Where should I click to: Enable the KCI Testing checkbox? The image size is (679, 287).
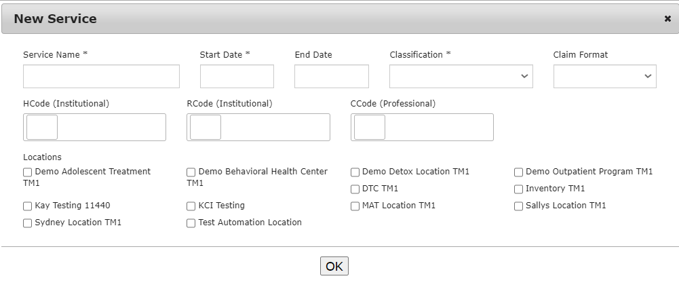191,206
